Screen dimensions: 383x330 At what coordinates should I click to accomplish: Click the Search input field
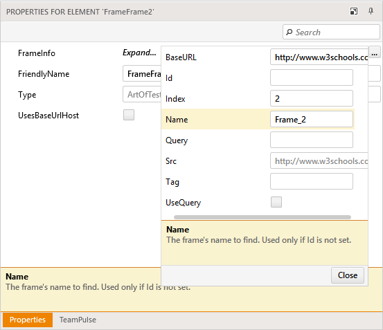(331, 32)
